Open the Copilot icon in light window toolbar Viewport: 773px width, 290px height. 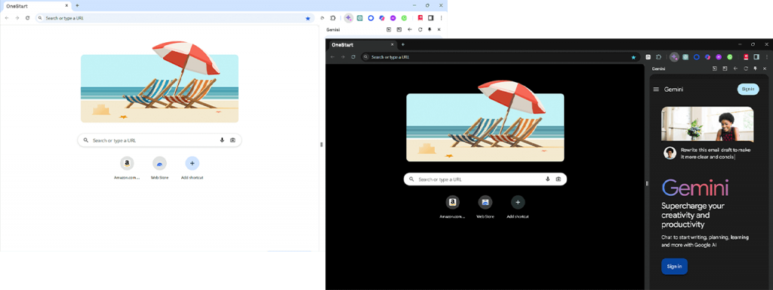pos(382,18)
